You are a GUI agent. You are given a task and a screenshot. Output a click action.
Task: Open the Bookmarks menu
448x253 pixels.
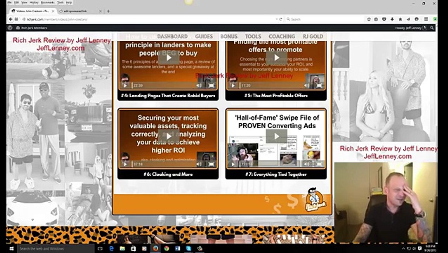tap(48, 2)
